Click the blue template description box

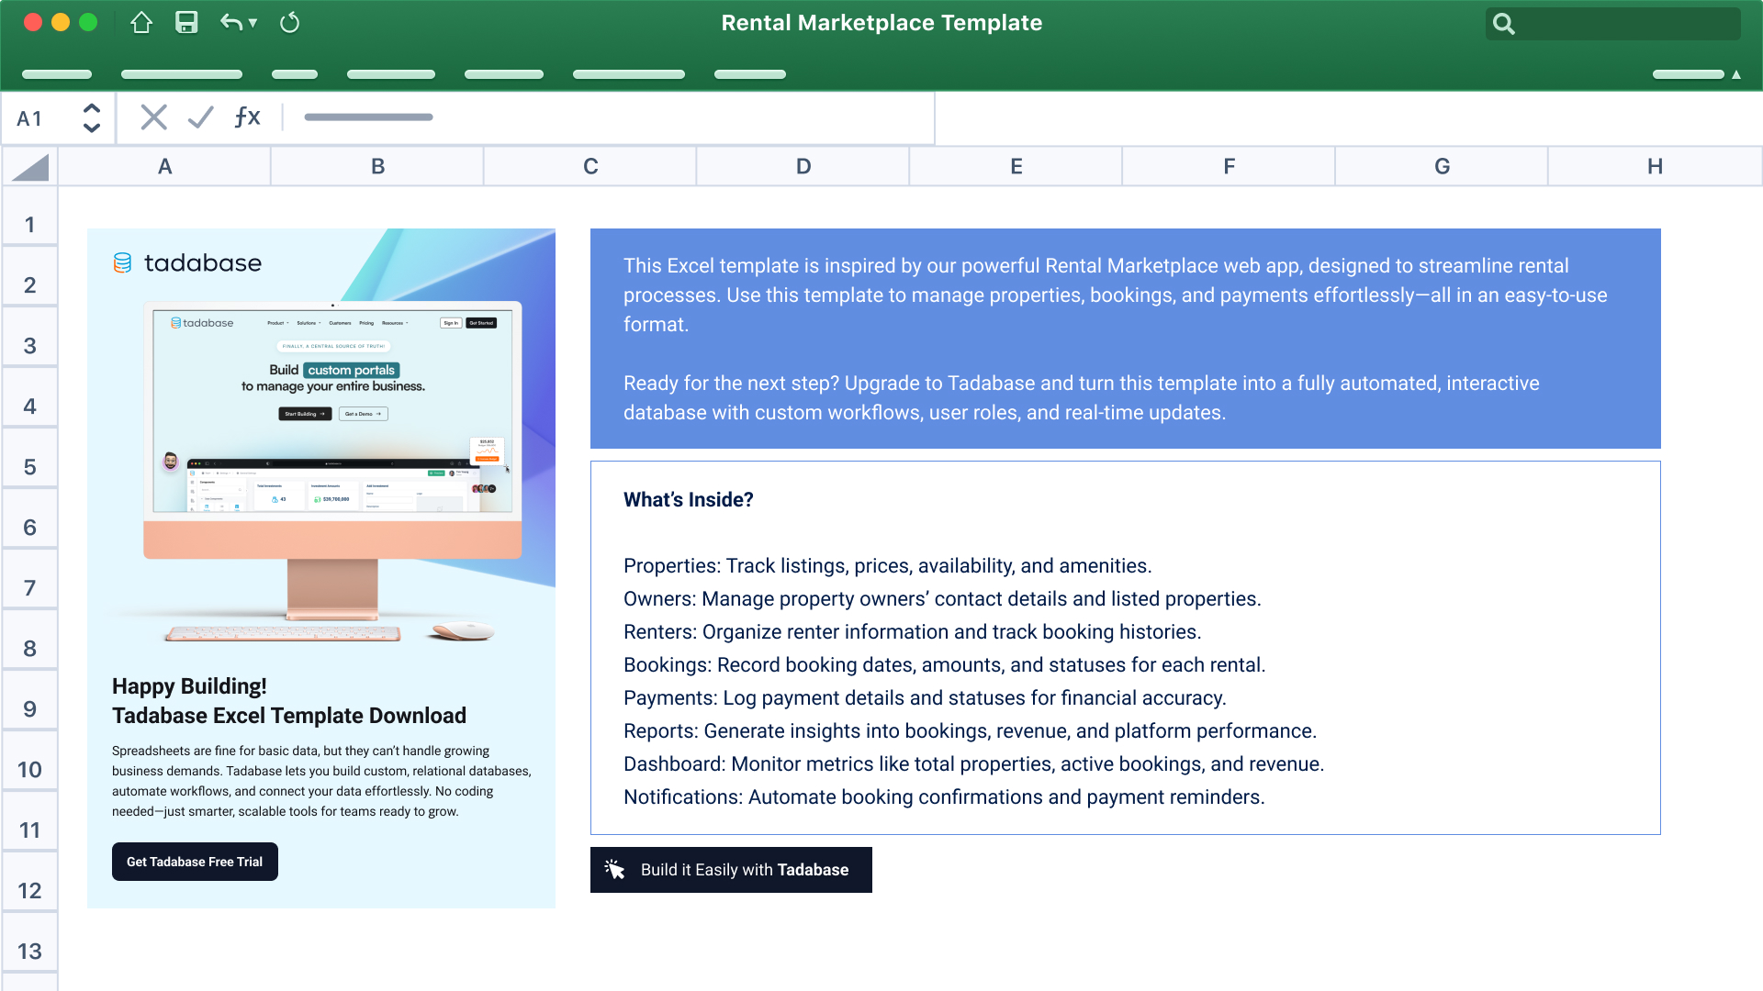point(1125,339)
